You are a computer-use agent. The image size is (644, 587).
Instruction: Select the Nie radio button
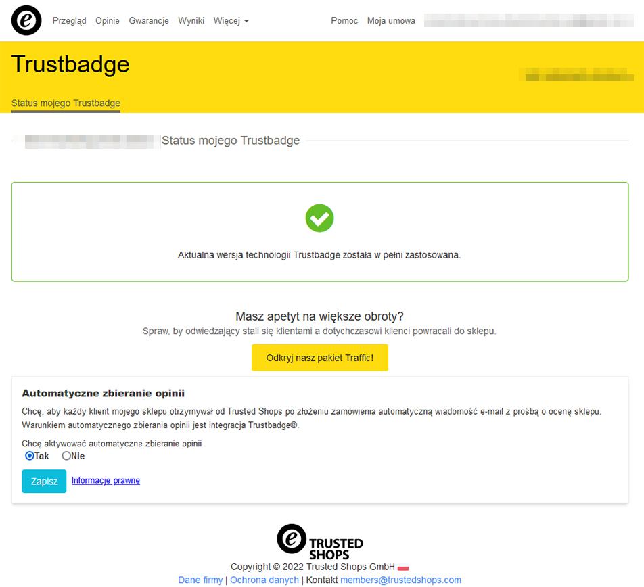click(x=66, y=456)
